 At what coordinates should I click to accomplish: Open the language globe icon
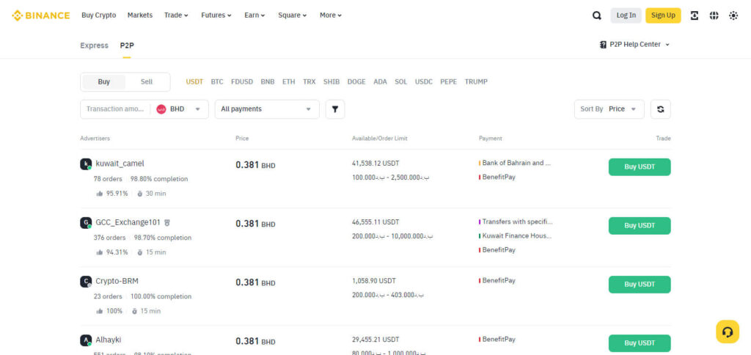tap(714, 15)
